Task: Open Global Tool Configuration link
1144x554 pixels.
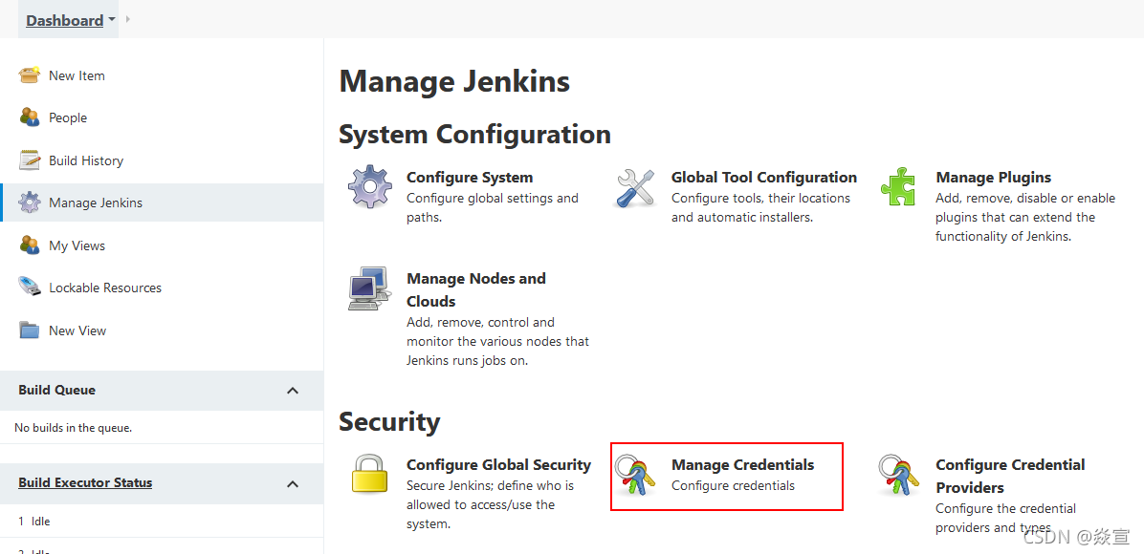Action: [764, 177]
